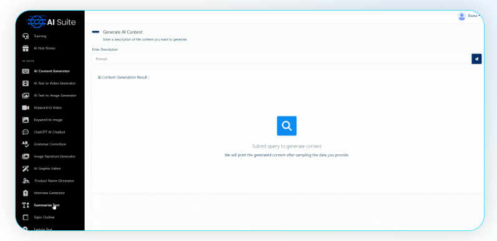Click the AI Content Generator keyboard icon
The width and height of the screenshot is (497, 241).
point(26,71)
